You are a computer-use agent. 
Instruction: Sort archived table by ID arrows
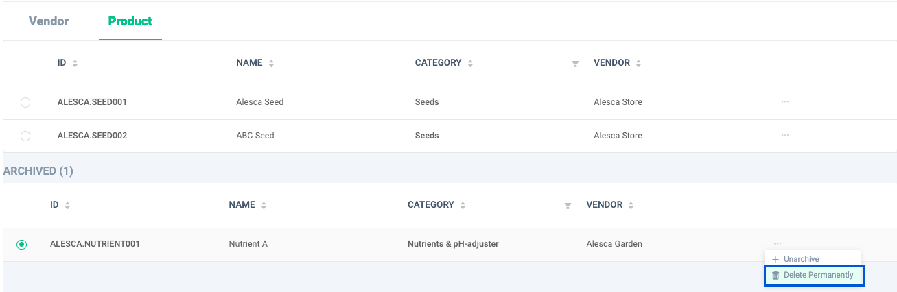67,205
